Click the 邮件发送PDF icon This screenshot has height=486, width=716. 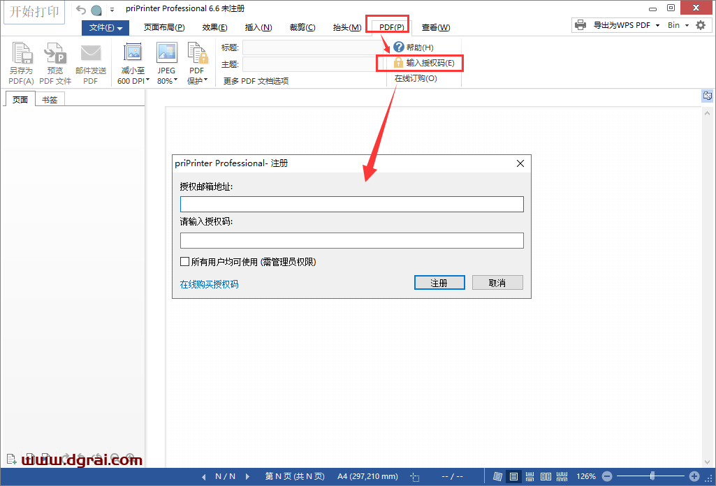click(x=89, y=61)
